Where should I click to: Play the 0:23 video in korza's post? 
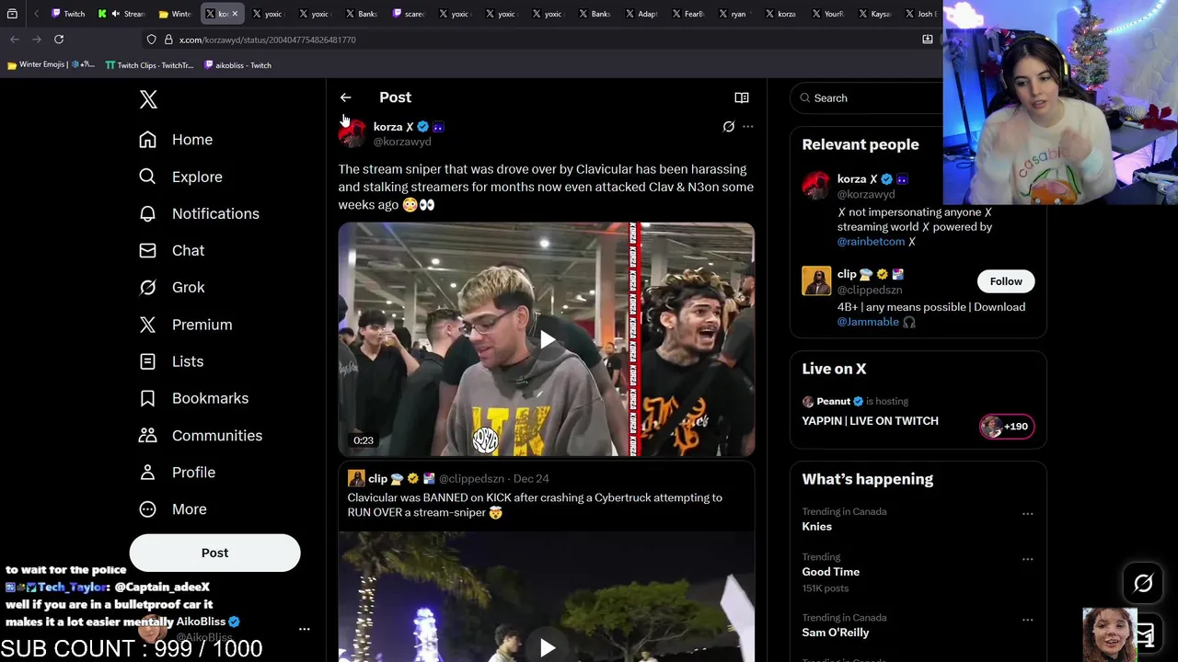(x=547, y=339)
